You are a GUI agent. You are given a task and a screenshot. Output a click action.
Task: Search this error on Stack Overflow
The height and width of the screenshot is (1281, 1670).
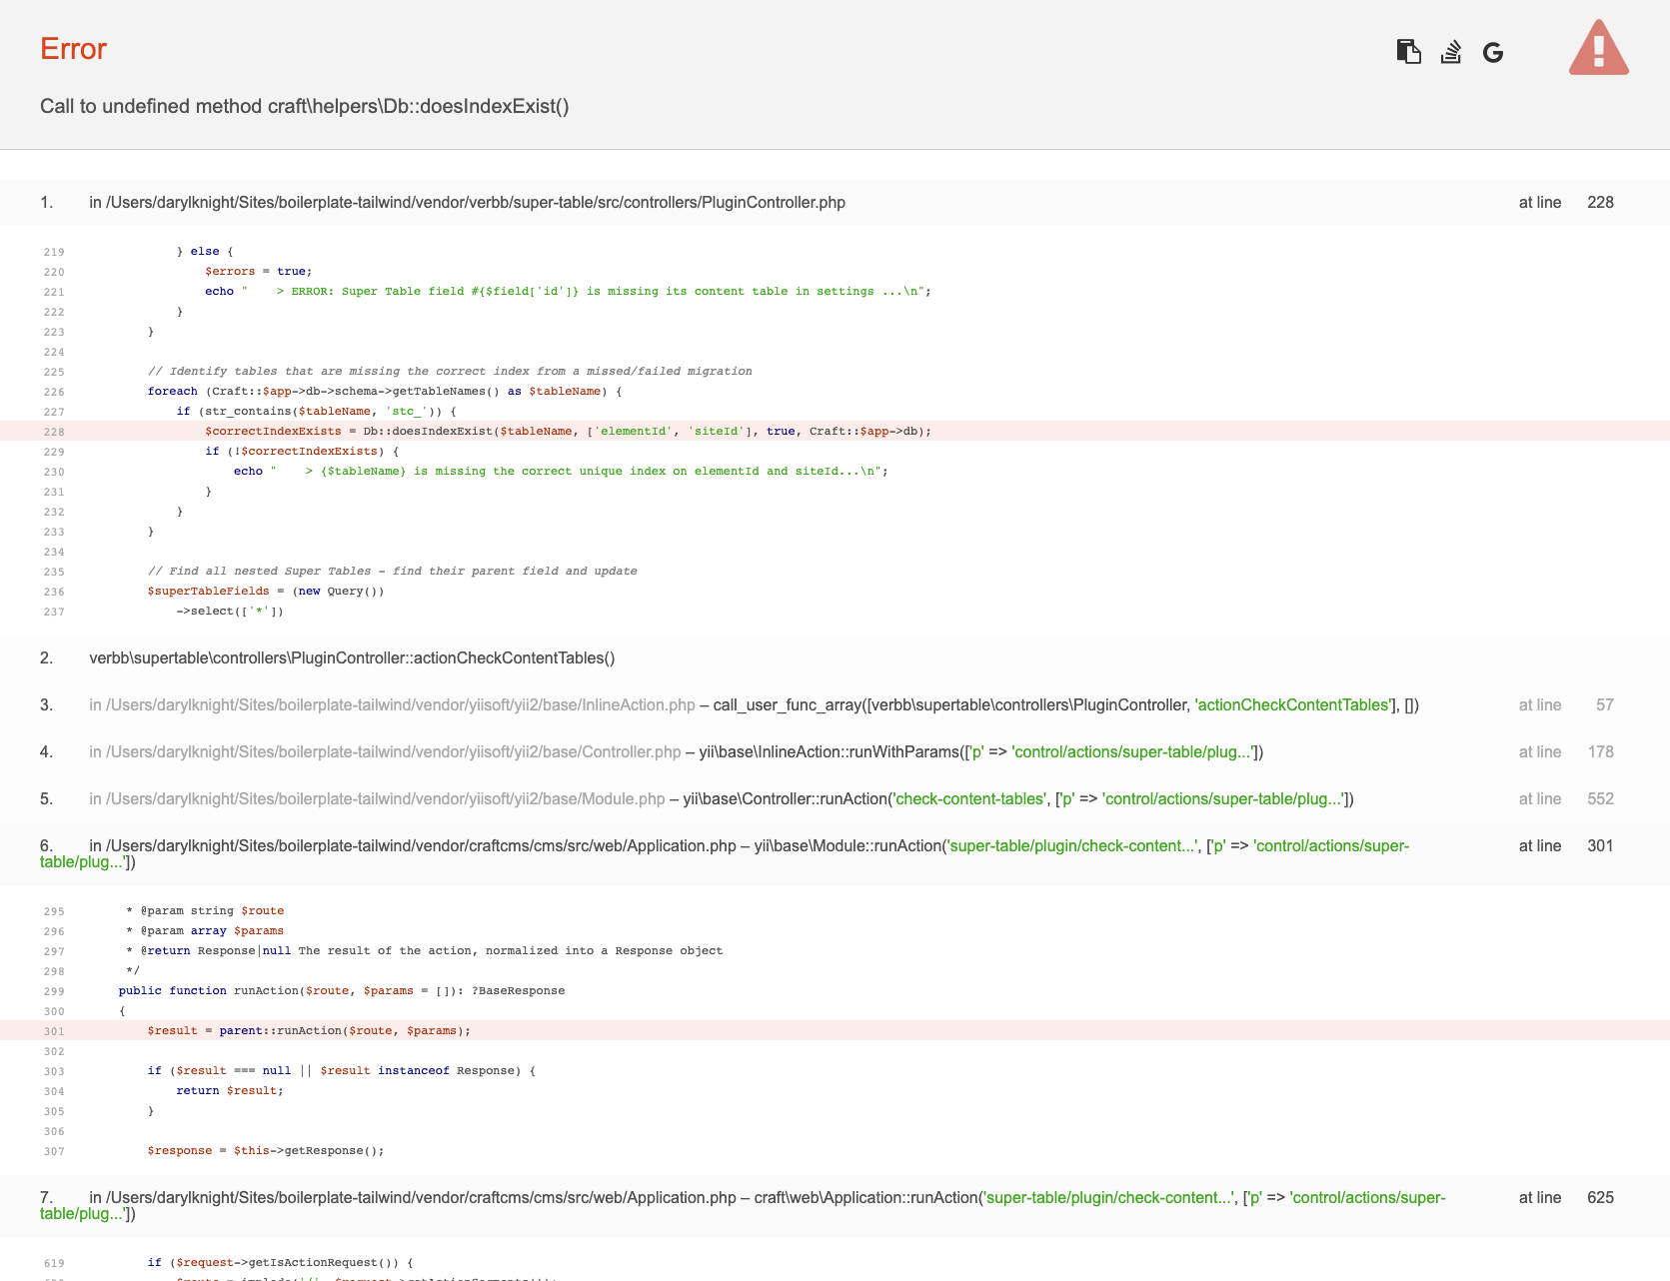[1451, 51]
